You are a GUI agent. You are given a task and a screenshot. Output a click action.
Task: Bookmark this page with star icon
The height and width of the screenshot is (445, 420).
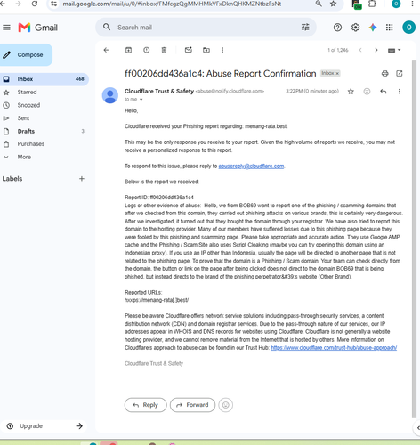pos(333,4)
